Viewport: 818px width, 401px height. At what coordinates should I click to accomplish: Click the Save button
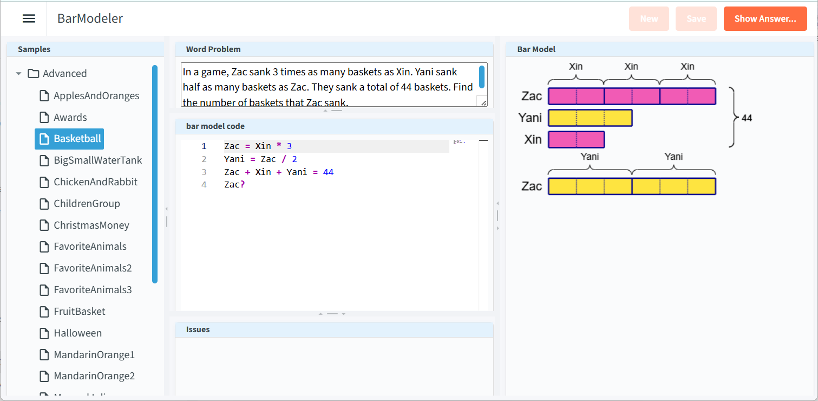(696, 18)
